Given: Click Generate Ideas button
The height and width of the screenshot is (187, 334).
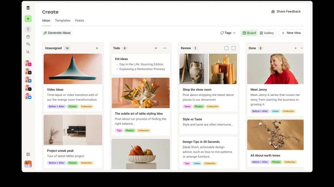Looking at the screenshot, I should [x=57, y=33].
